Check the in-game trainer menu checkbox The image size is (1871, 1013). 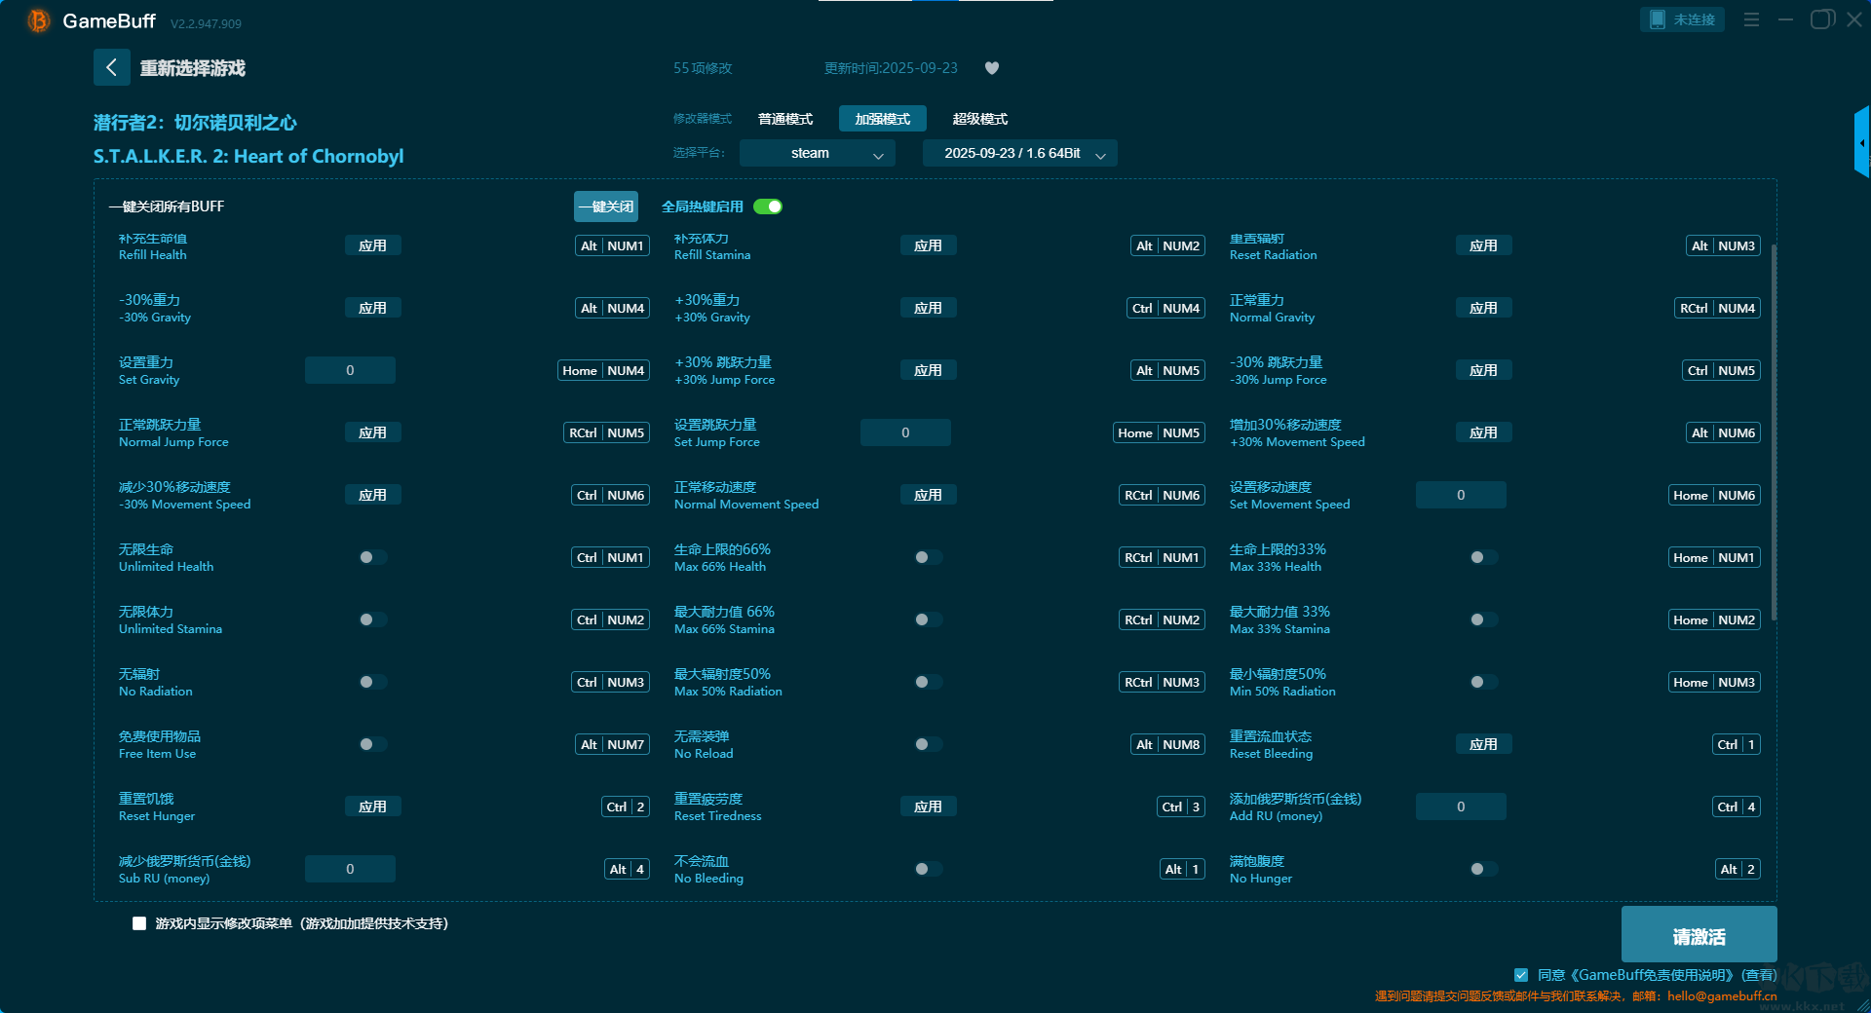pos(139,923)
